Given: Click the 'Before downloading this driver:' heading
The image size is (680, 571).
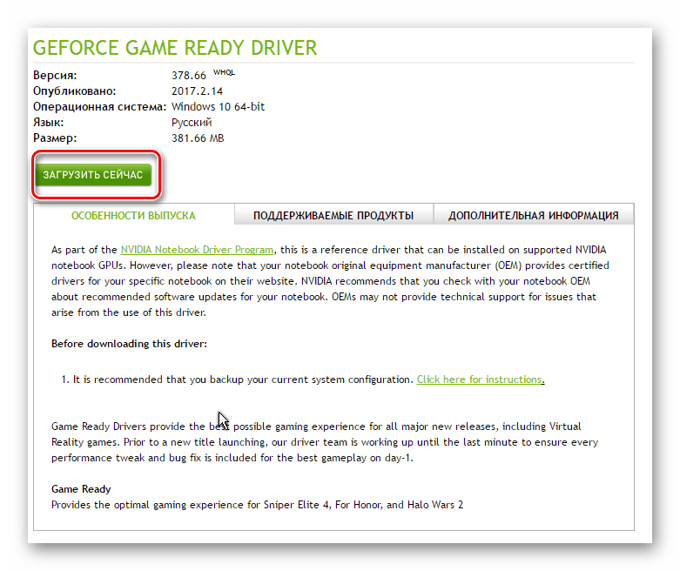Looking at the screenshot, I should pyautogui.click(x=130, y=344).
